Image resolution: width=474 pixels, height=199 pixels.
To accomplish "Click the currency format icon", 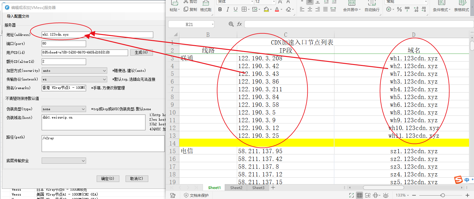I will pyautogui.click(x=389, y=10).
